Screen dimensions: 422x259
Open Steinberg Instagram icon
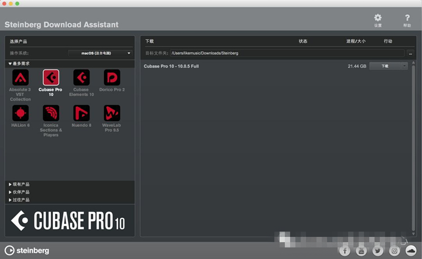point(394,251)
